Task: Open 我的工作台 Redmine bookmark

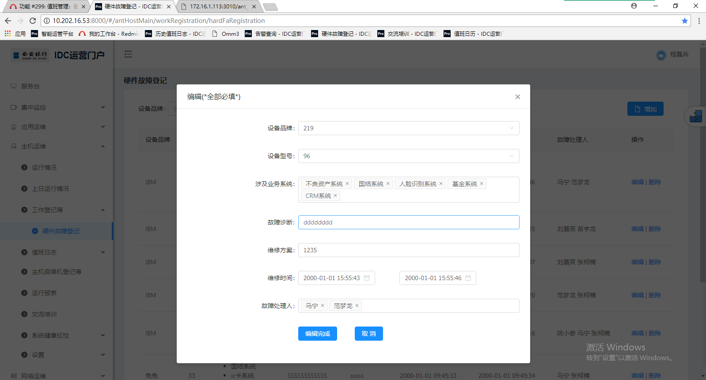Action: tap(109, 34)
